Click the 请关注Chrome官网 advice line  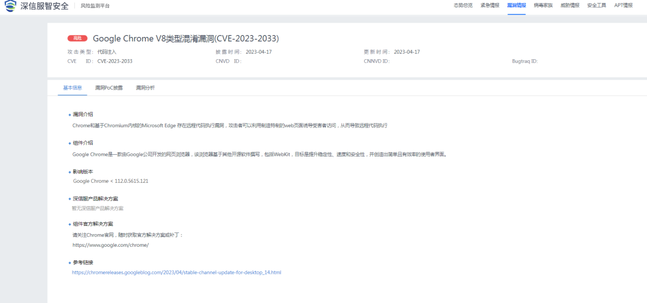[128, 235]
